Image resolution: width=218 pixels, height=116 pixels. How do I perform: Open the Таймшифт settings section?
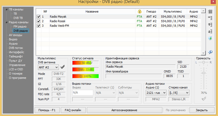(16, 56)
